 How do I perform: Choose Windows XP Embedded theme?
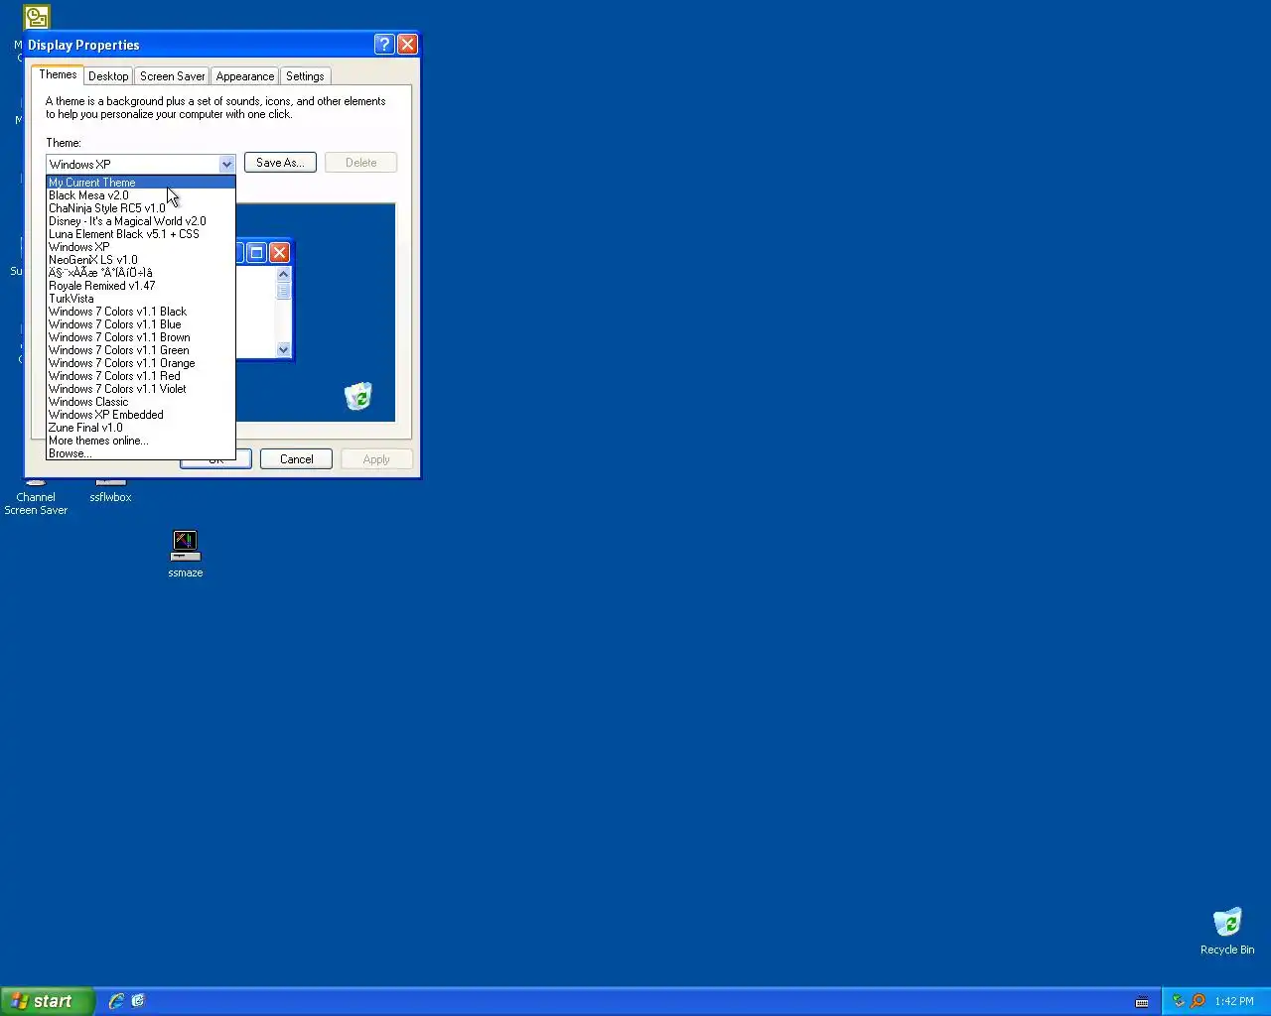coord(140,415)
